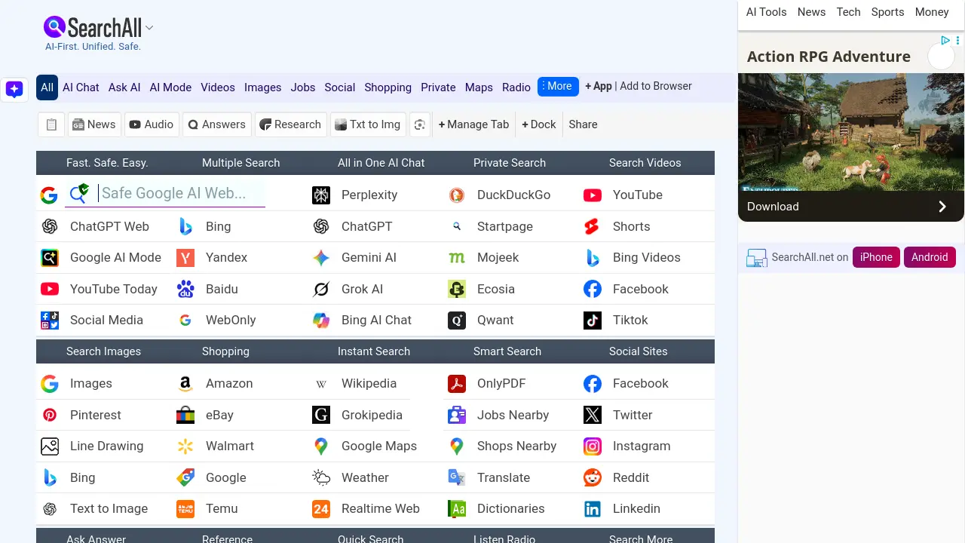The image size is (965, 543).
Task: Click the Android app button
Action: [930, 257]
